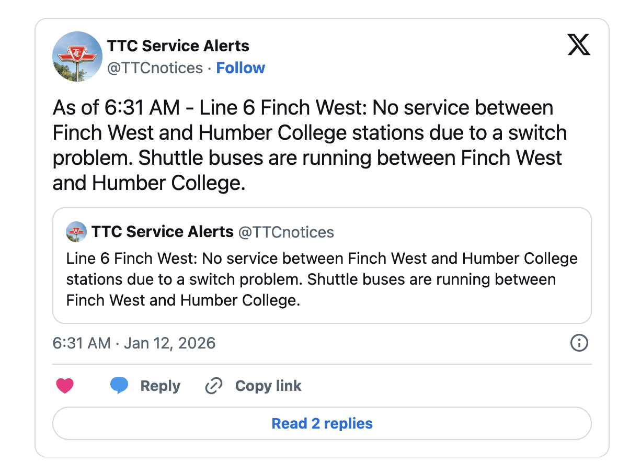Click the chain-link copy icon

[213, 386]
